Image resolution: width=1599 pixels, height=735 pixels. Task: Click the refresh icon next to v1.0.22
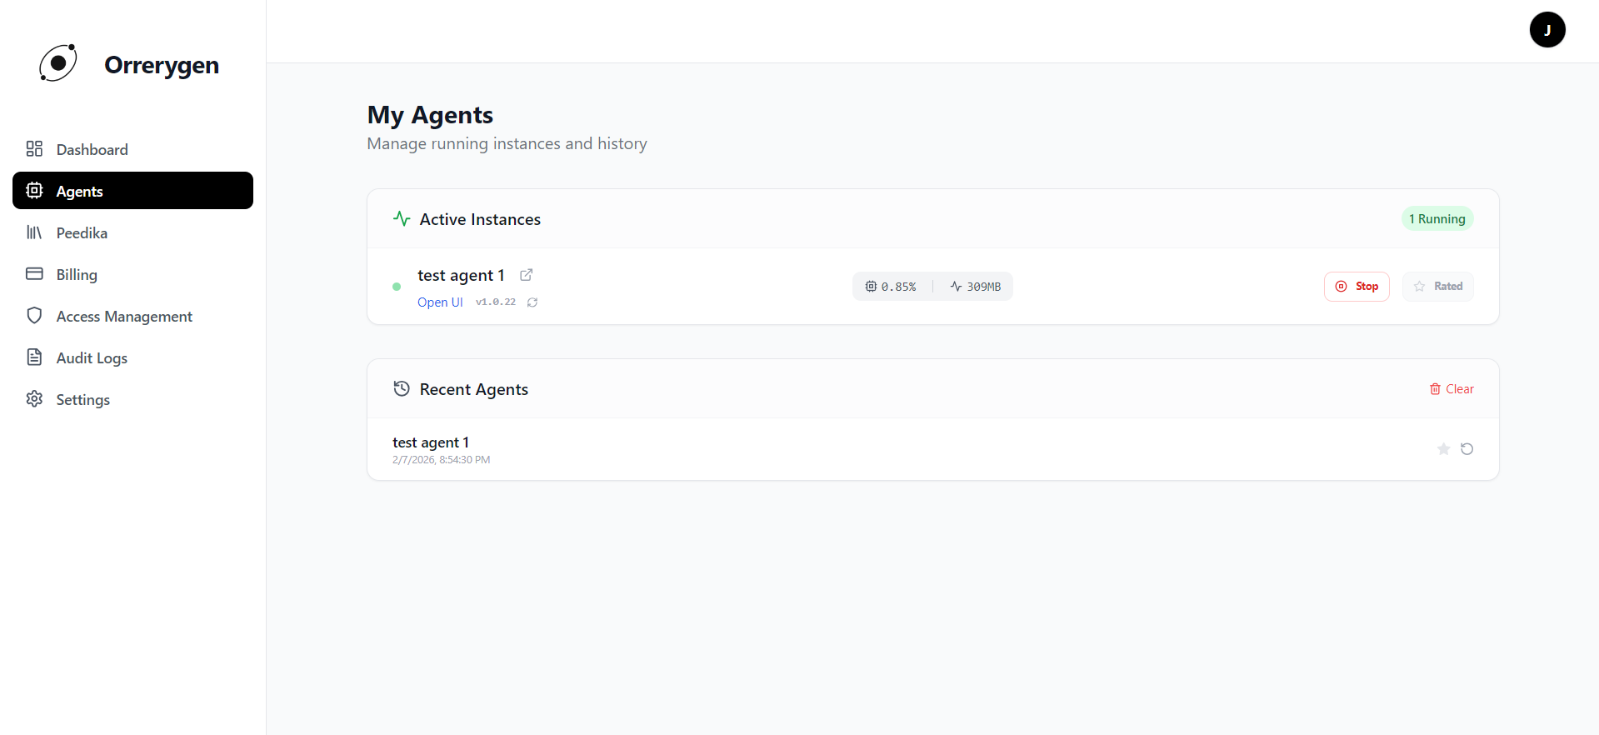click(x=532, y=302)
